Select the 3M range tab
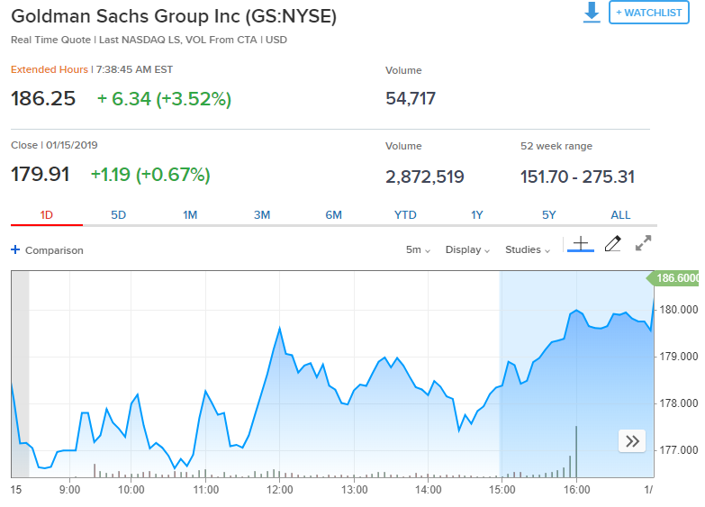The width and height of the screenshot is (705, 507). [262, 214]
